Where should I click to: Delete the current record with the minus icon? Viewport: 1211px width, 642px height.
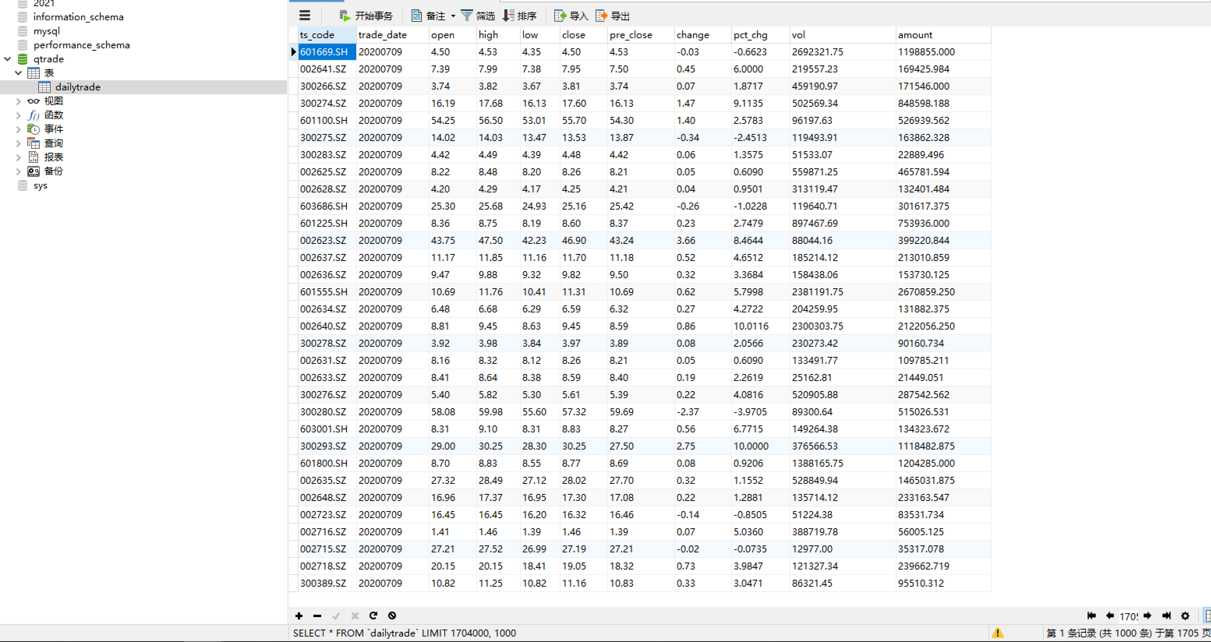(x=317, y=616)
